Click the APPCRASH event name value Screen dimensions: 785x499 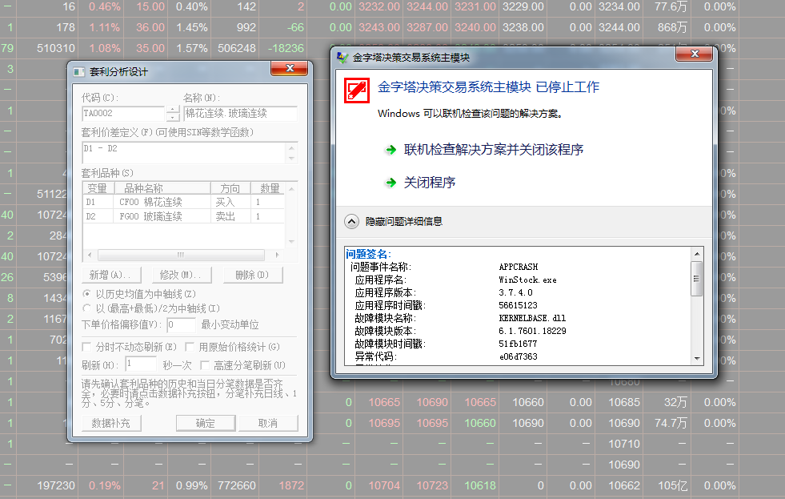[x=519, y=267]
